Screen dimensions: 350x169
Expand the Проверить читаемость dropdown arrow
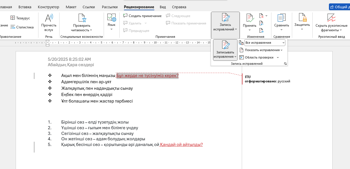(x=91, y=30)
